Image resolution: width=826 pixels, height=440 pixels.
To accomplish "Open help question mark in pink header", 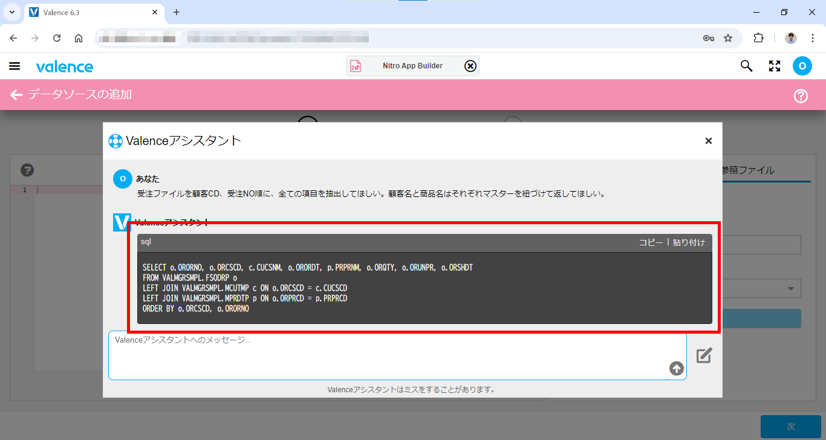I will [801, 95].
